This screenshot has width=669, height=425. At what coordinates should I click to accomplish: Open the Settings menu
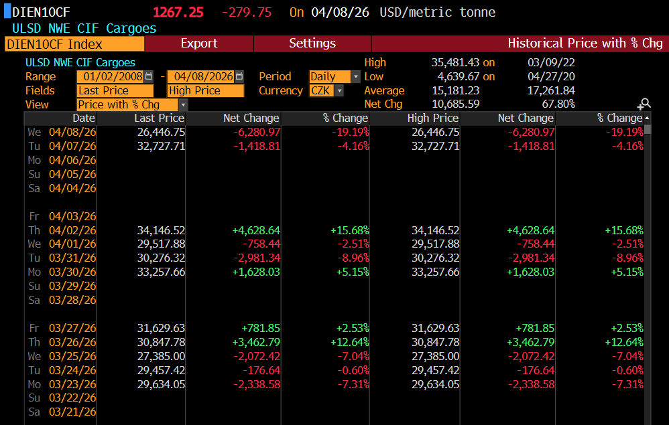click(312, 44)
